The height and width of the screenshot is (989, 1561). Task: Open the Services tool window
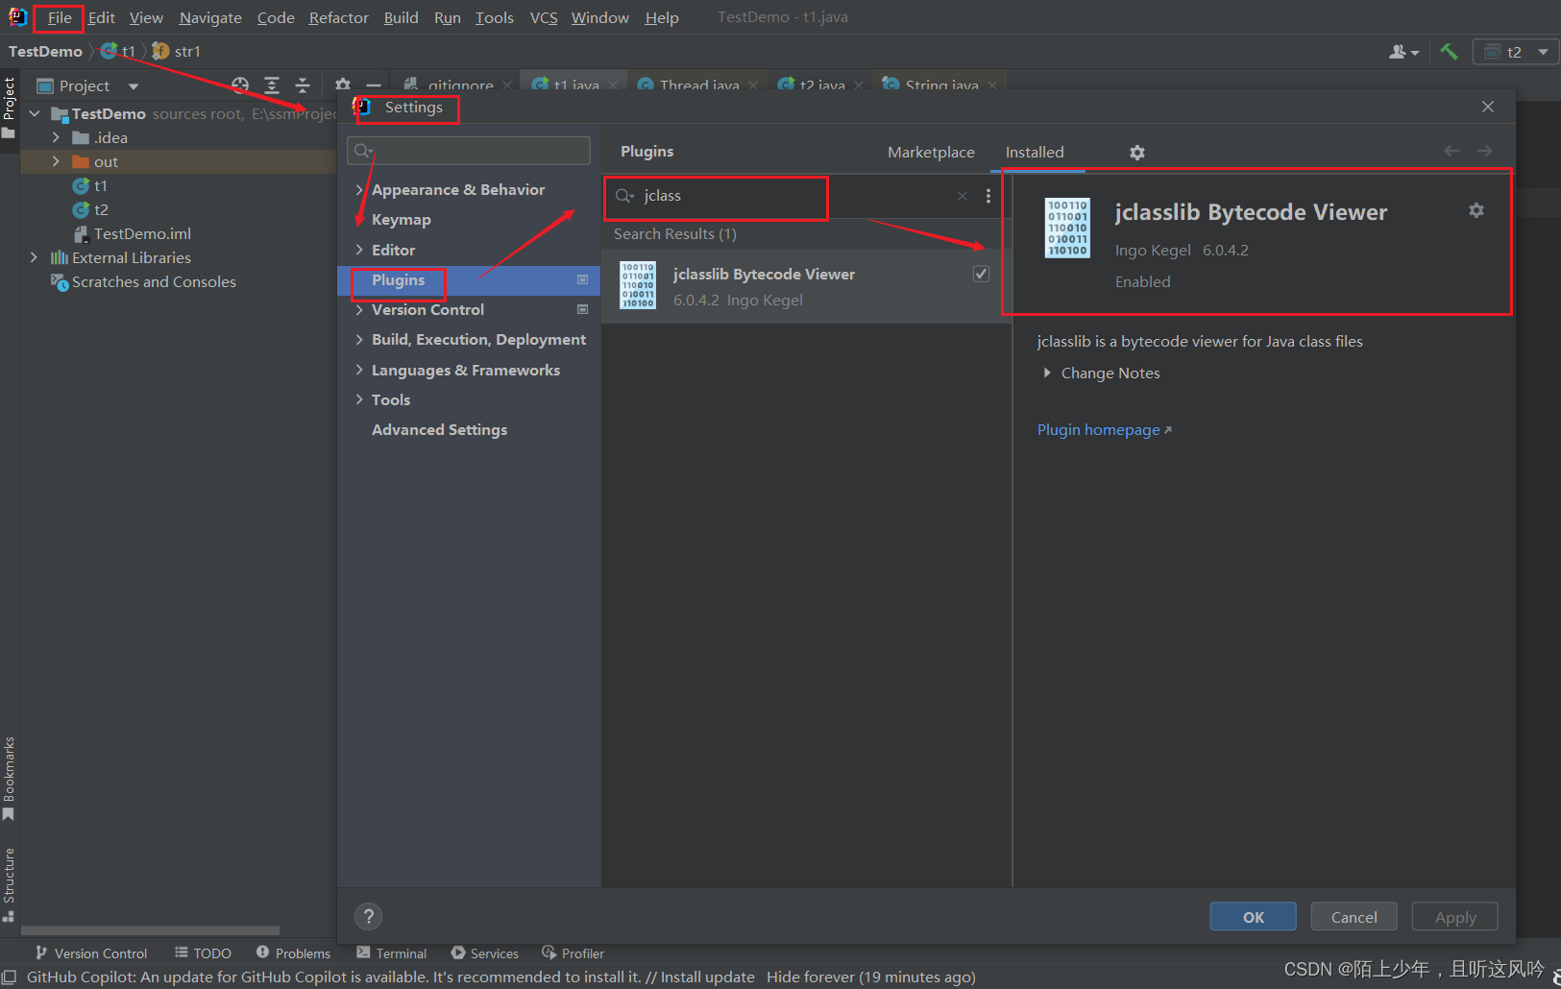pos(485,953)
